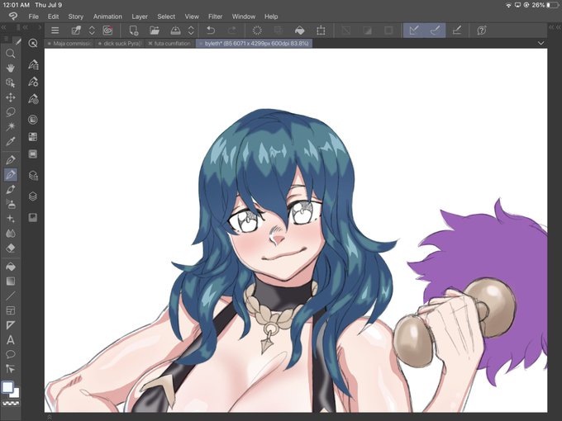Open the Story menu
562x421 pixels.
tap(76, 17)
